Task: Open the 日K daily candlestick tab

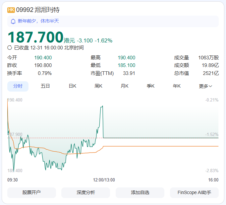Action: (x=72, y=86)
